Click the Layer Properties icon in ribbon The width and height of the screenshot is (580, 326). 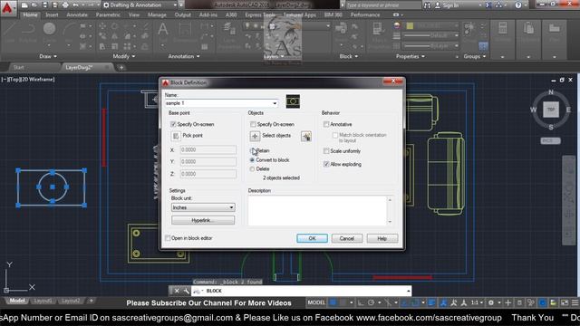pos(229,30)
